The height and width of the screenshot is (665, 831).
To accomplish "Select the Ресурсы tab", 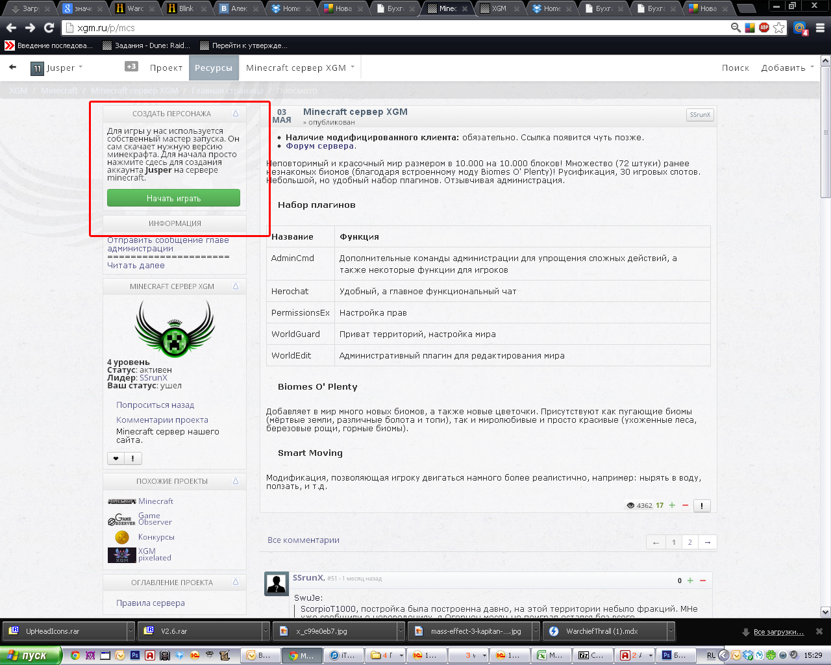I will 214,68.
